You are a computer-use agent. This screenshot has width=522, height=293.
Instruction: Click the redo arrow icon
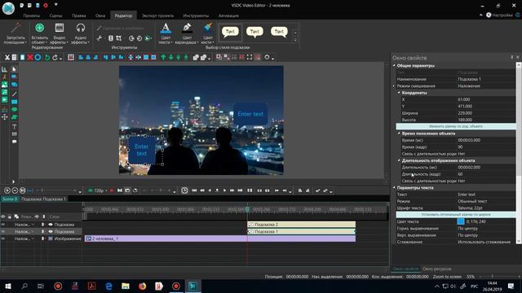click(55, 58)
